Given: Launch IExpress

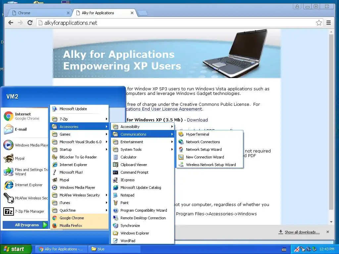Looking at the screenshot, I should point(142,180).
